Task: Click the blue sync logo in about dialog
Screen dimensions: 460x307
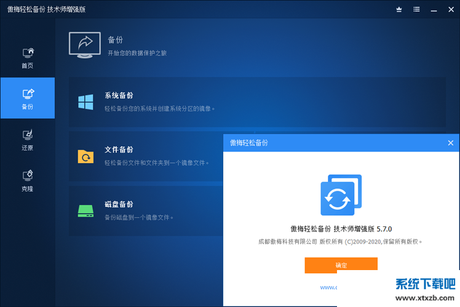Action: point(341,195)
